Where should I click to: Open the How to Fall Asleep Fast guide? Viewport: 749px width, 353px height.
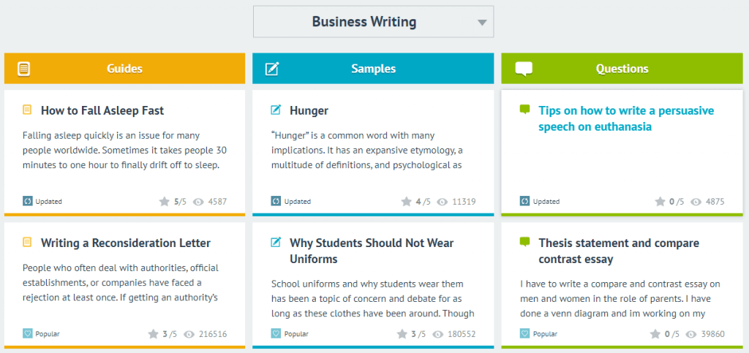coord(102,110)
